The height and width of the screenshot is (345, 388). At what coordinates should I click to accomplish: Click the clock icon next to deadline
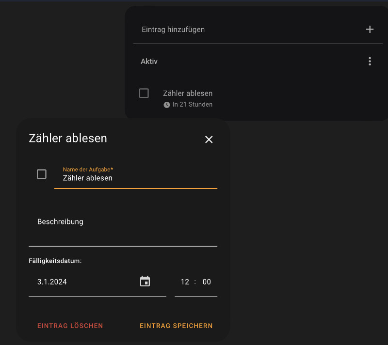(x=166, y=104)
